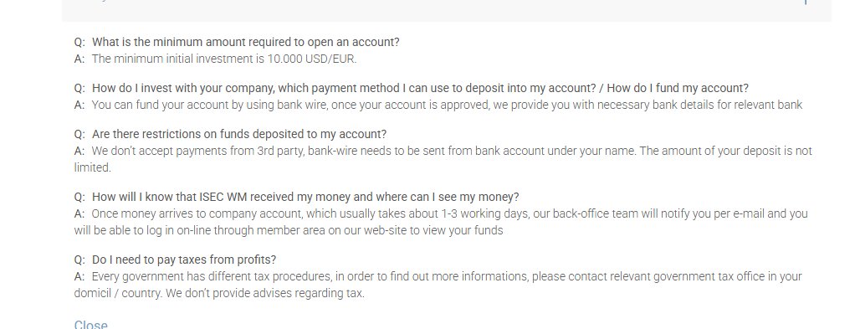860x329 pixels.
Task: Select the ISEC WM received my money question
Action: pyautogui.click(x=305, y=198)
